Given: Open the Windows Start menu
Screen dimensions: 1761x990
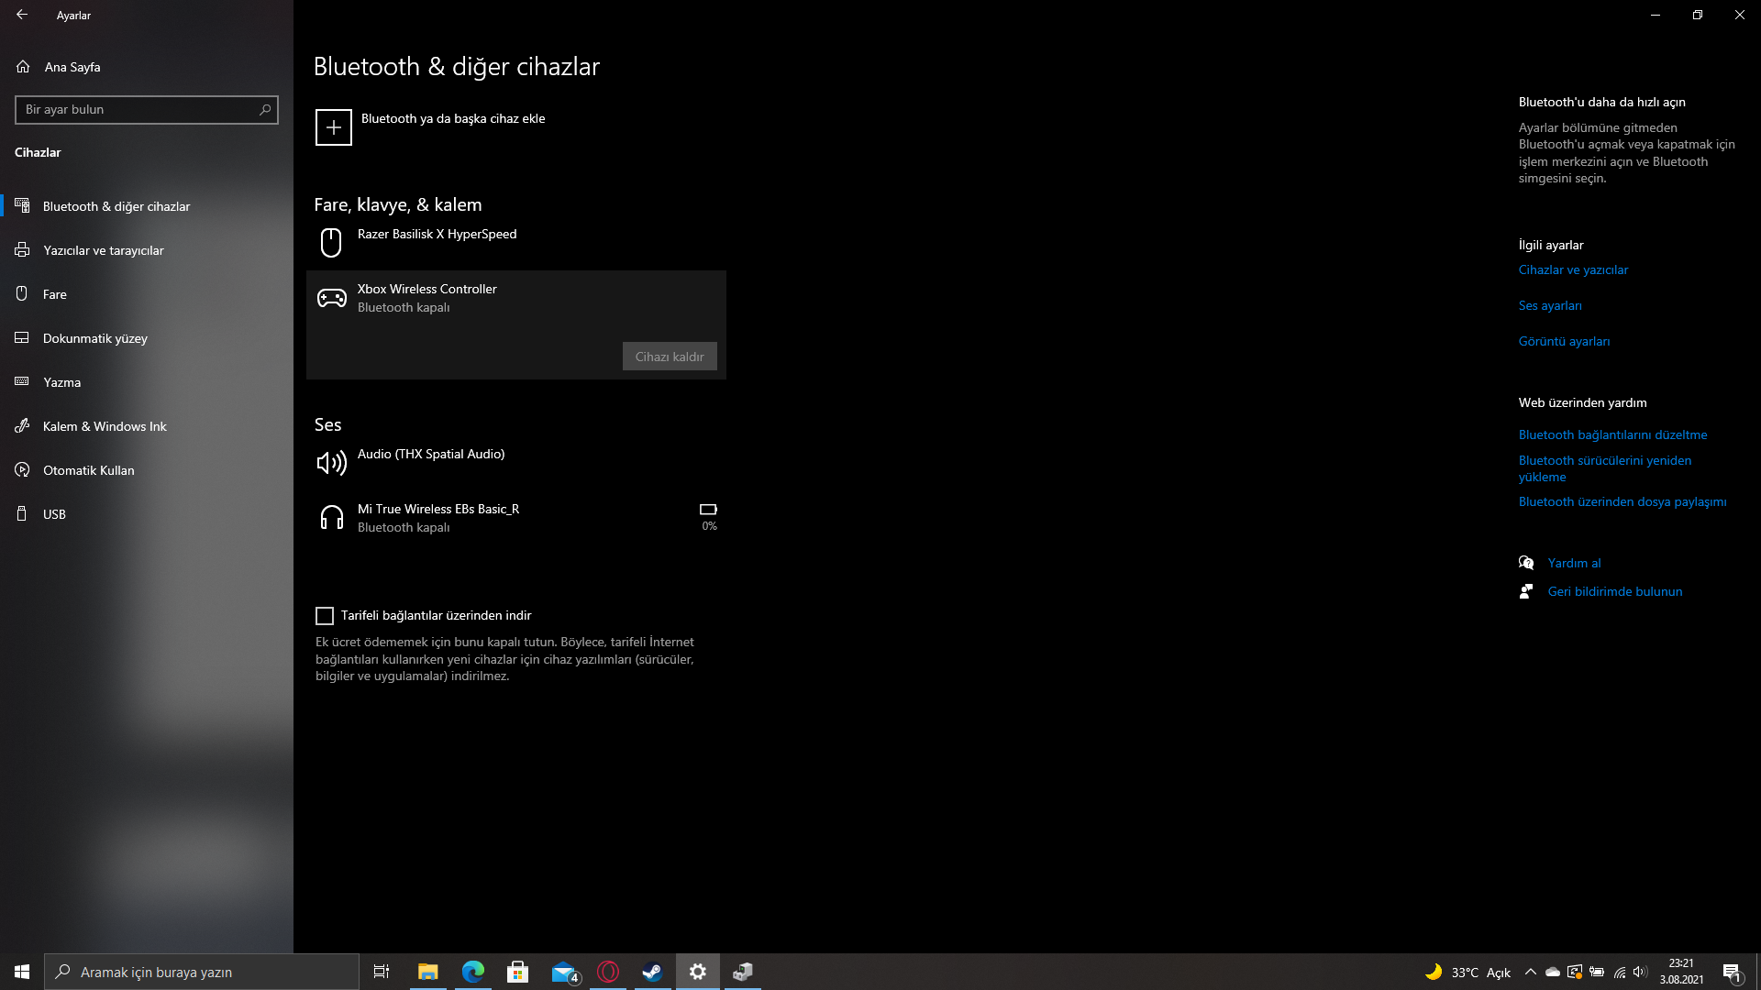Looking at the screenshot, I should coord(22,972).
